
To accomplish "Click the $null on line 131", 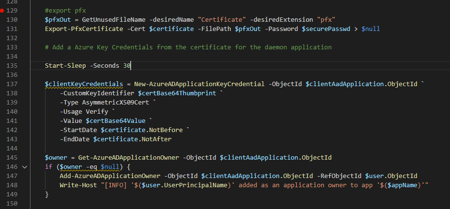I will (371, 29).
